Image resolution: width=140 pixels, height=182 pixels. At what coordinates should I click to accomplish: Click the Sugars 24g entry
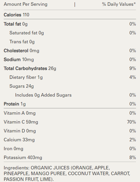pyautogui.click(x=21, y=86)
